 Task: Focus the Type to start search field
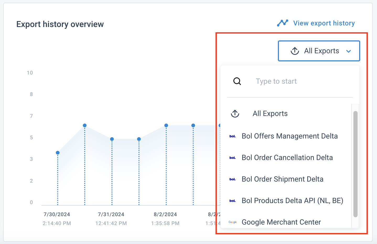[x=290, y=81]
